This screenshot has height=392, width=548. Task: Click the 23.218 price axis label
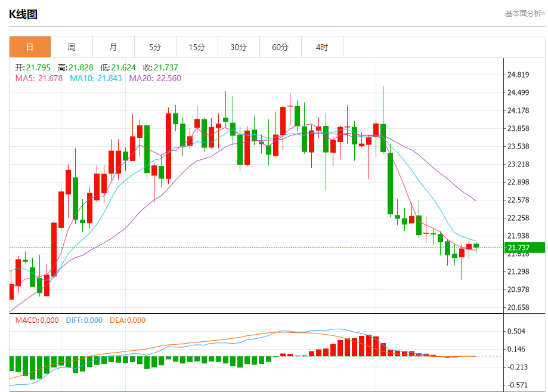coord(518,164)
